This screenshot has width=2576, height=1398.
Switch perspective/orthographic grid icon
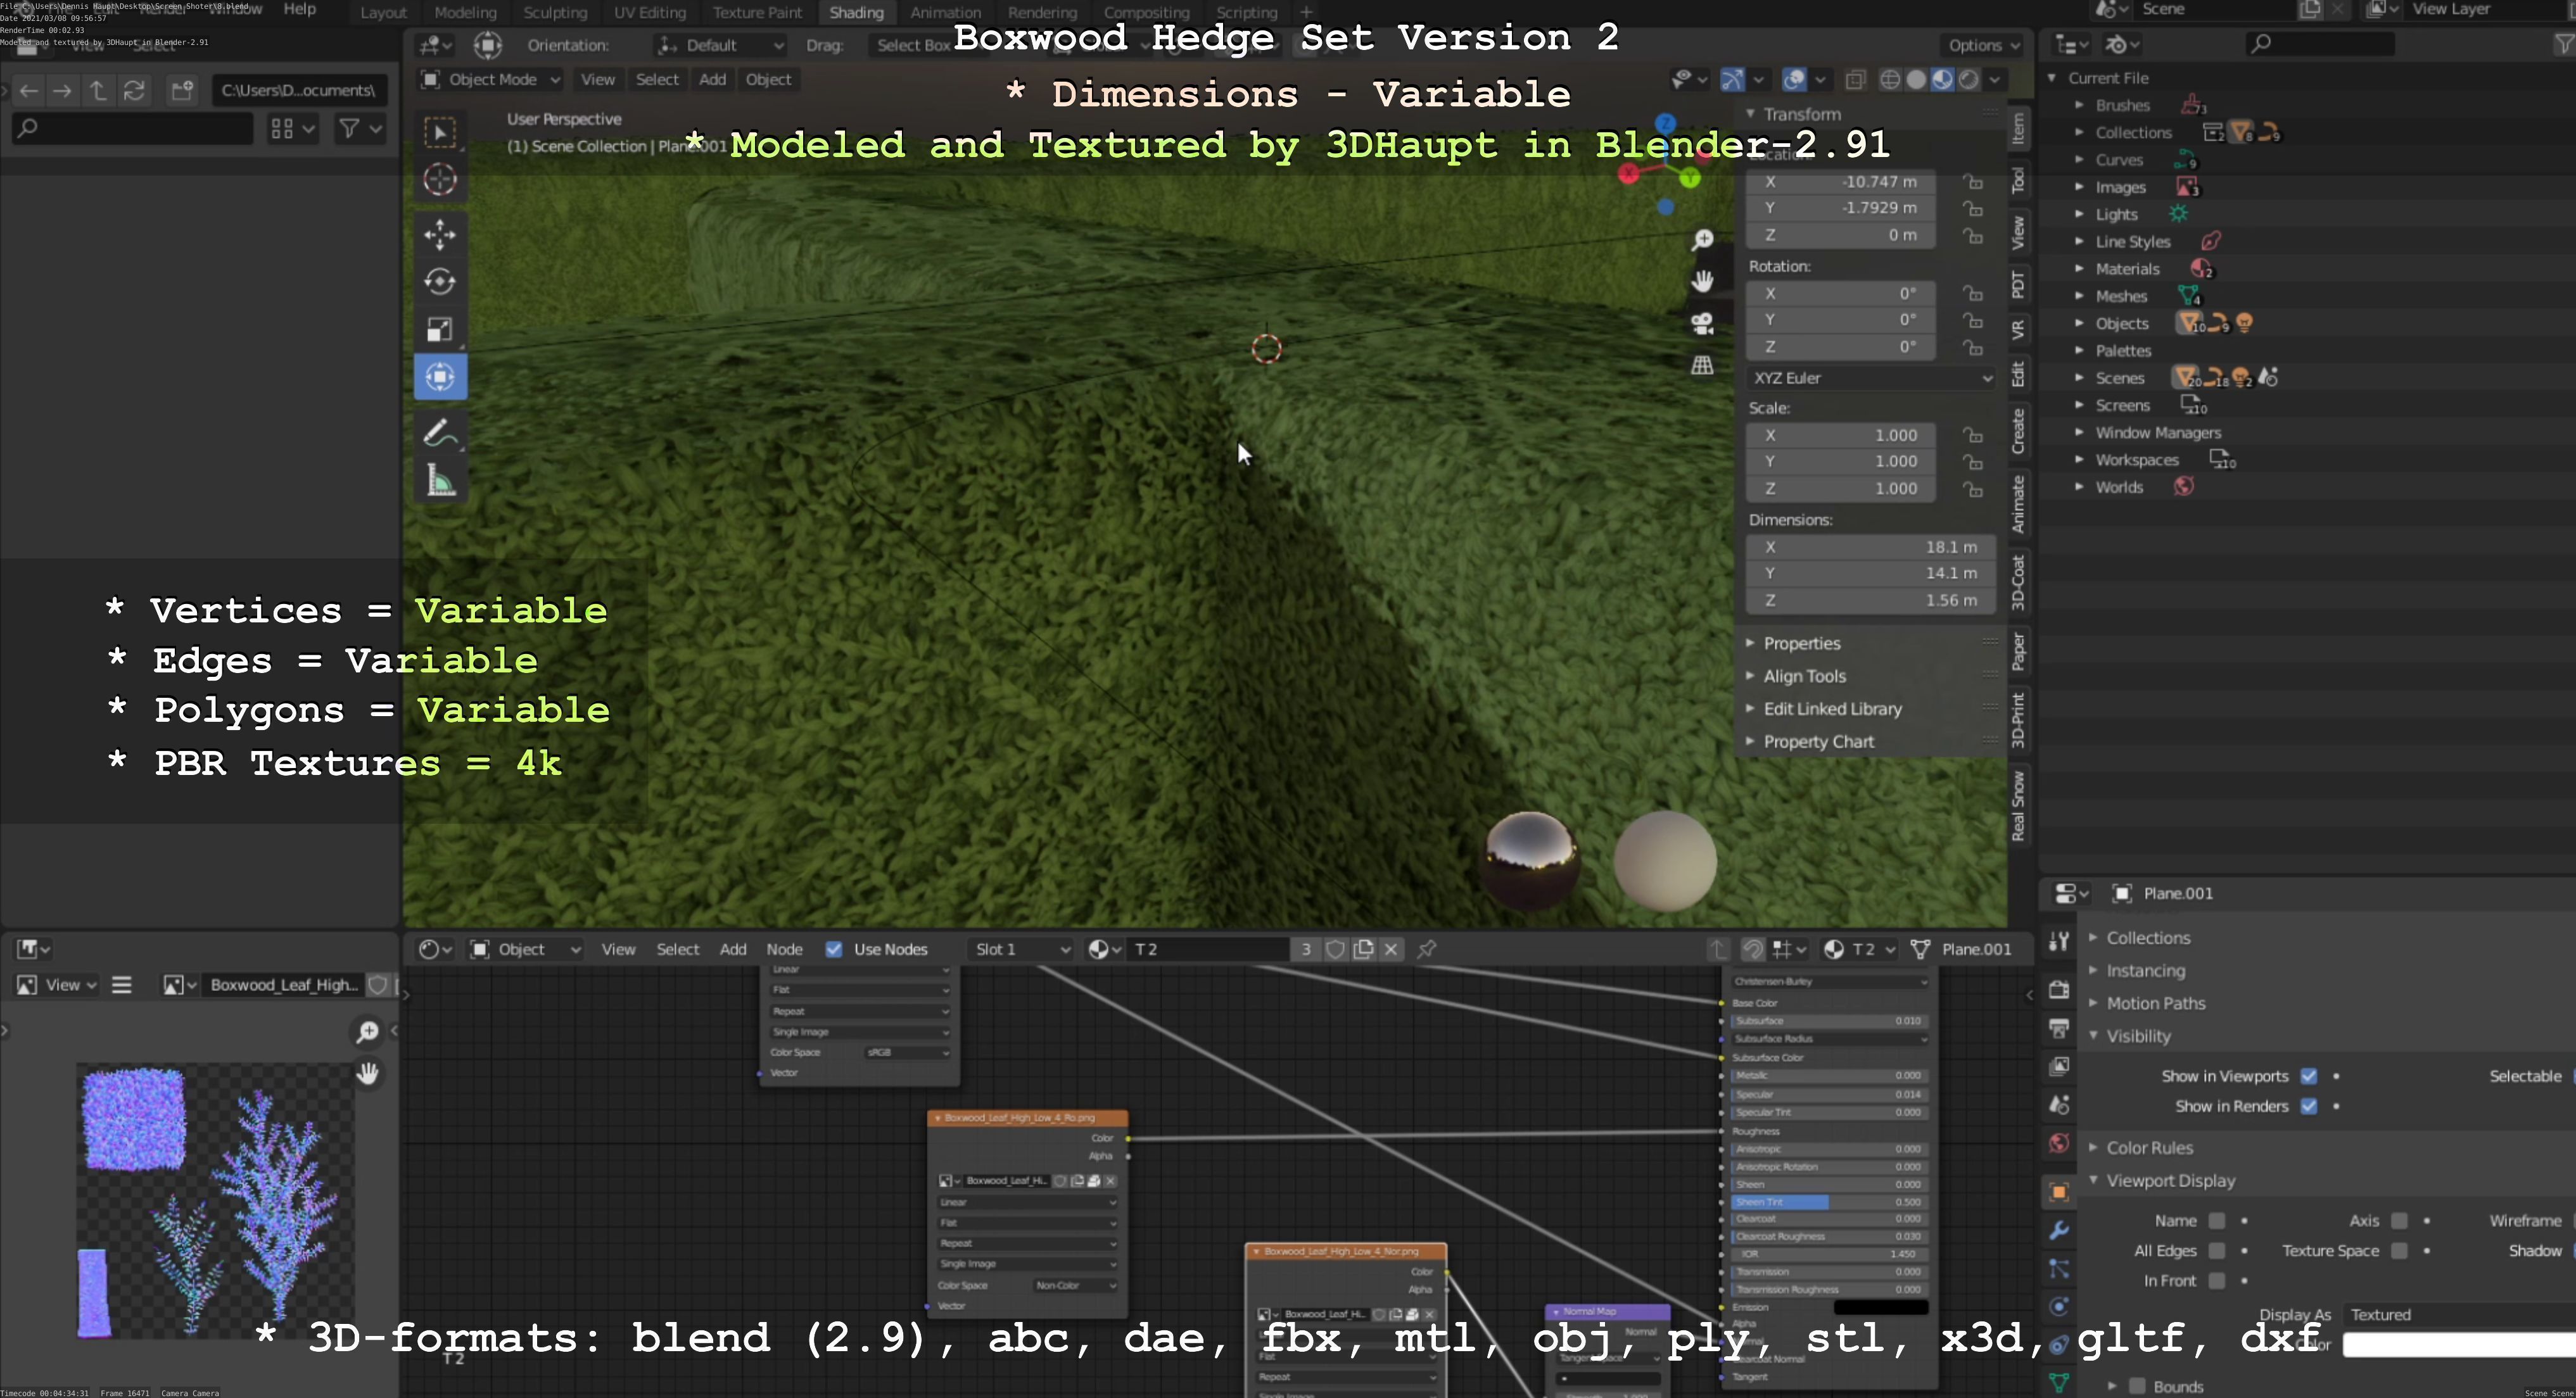[x=1702, y=366]
